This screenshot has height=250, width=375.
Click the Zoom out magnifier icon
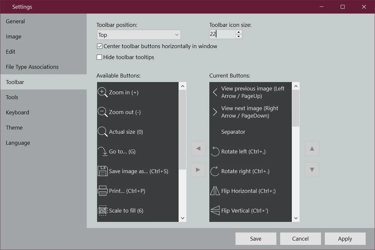pos(103,112)
